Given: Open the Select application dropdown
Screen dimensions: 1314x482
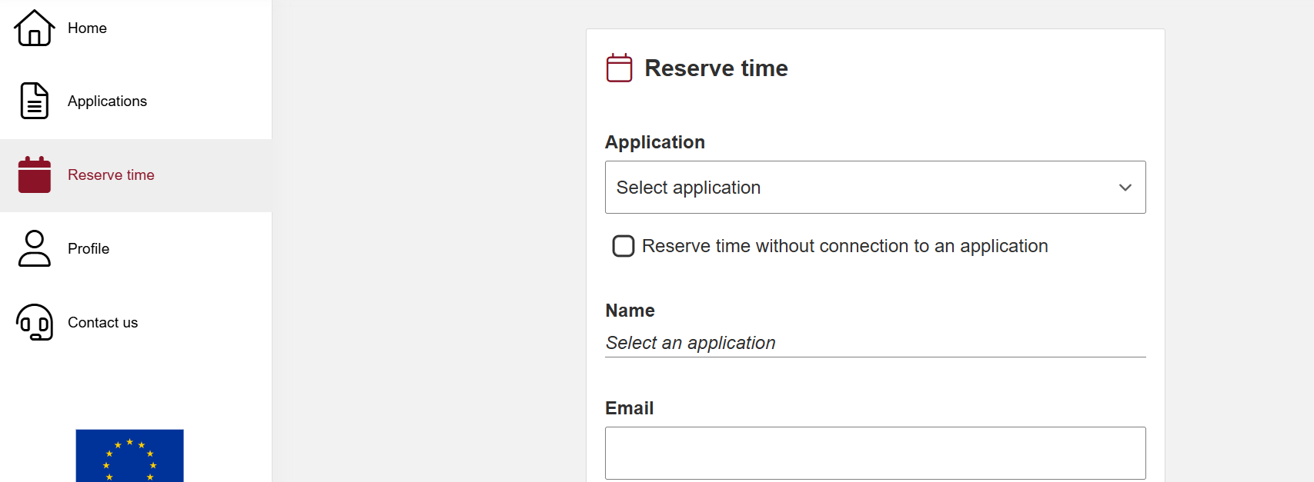Looking at the screenshot, I should 862,188.
